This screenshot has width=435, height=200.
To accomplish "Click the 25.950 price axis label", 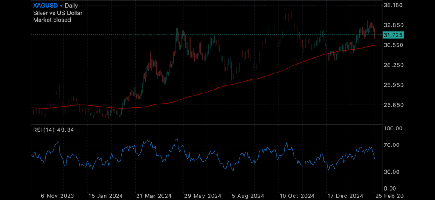I will coord(394,85).
